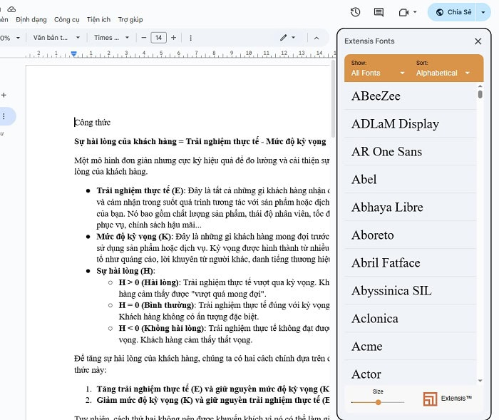Open the Định dạng menu
This screenshot has width=499, height=420.
tap(31, 19)
